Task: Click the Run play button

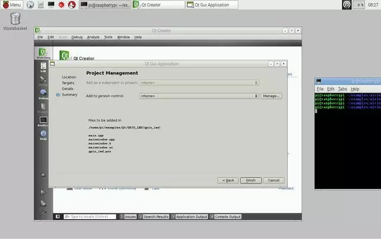Action: (43, 192)
